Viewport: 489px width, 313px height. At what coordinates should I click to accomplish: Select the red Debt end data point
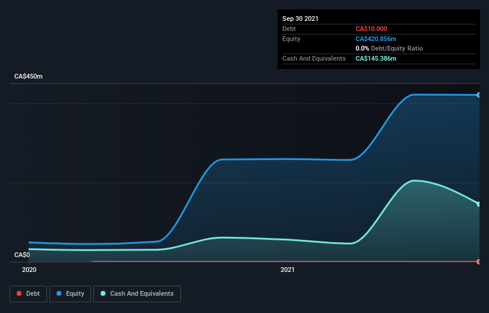479,262
